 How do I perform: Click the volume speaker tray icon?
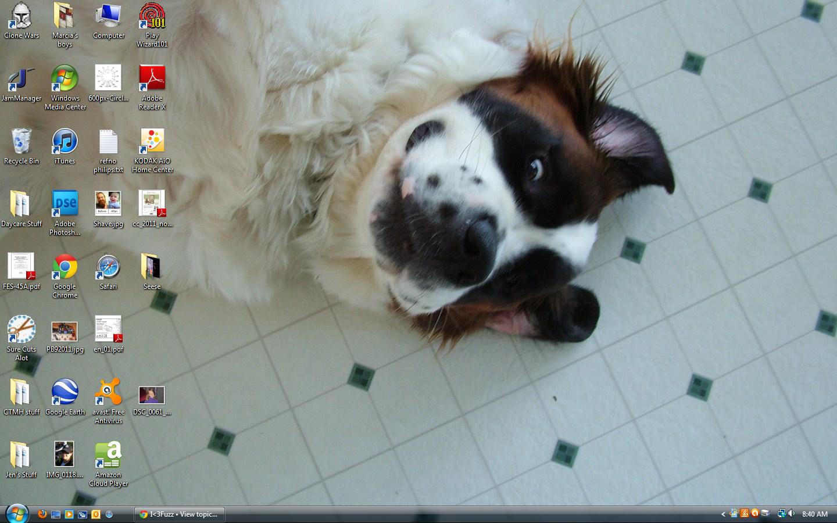pyautogui.click(x=791, y=514)
